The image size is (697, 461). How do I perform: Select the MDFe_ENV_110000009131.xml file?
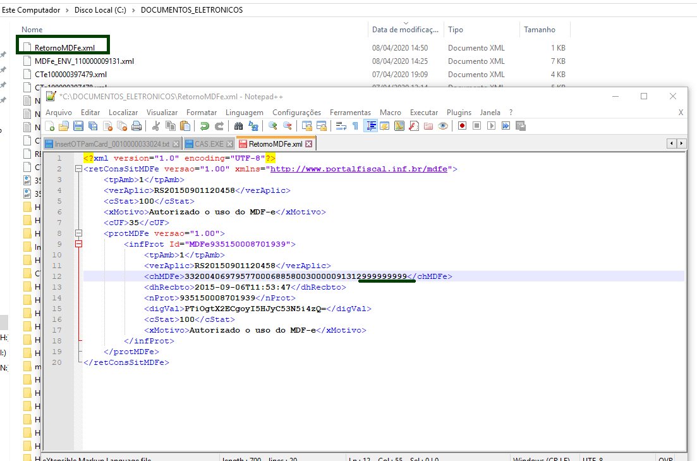[84, 61]
